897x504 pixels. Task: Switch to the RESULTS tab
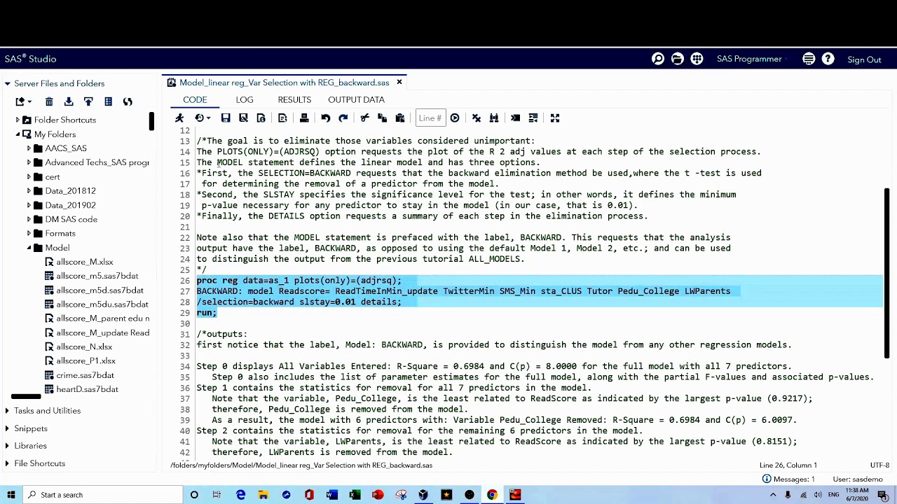click(x=294, y=100)
